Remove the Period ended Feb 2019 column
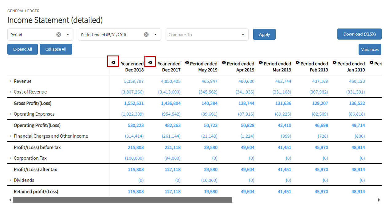Viewport: 389px width, 210px height. click(x=298, y=63)
